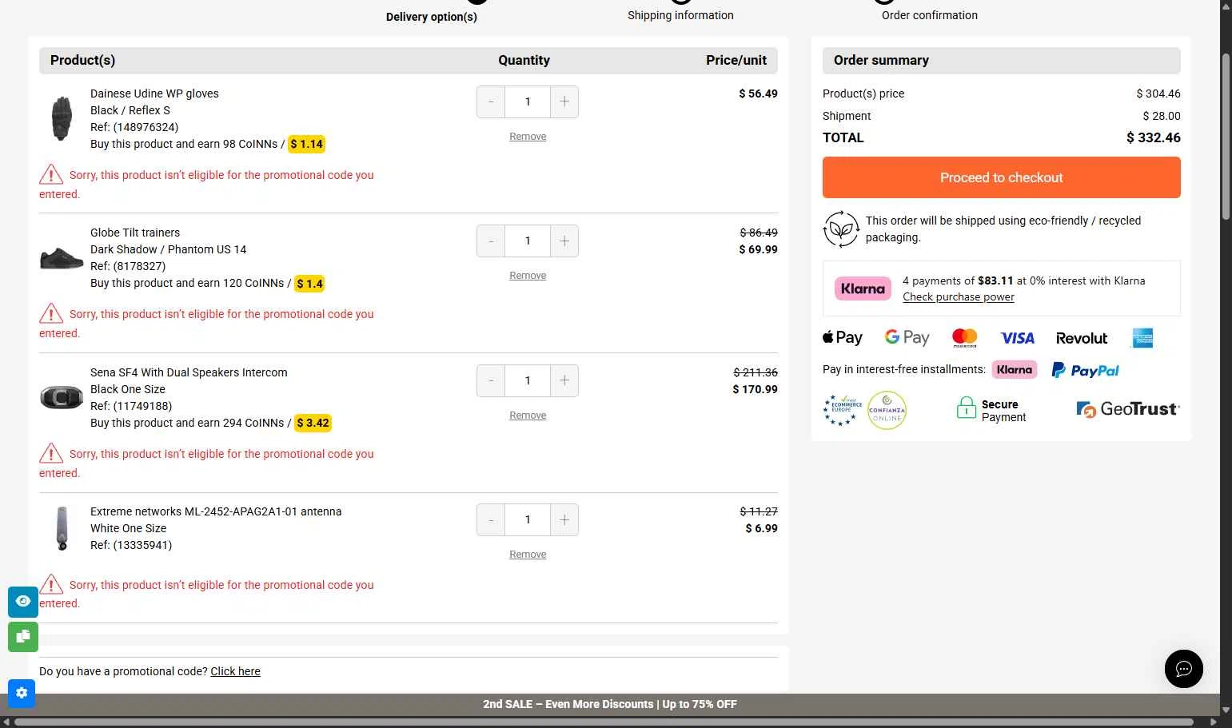The height and width of the screenshot is (728, 1232).
Task: Click the large Klarna logo in payment box
Action: coord(863,288)
